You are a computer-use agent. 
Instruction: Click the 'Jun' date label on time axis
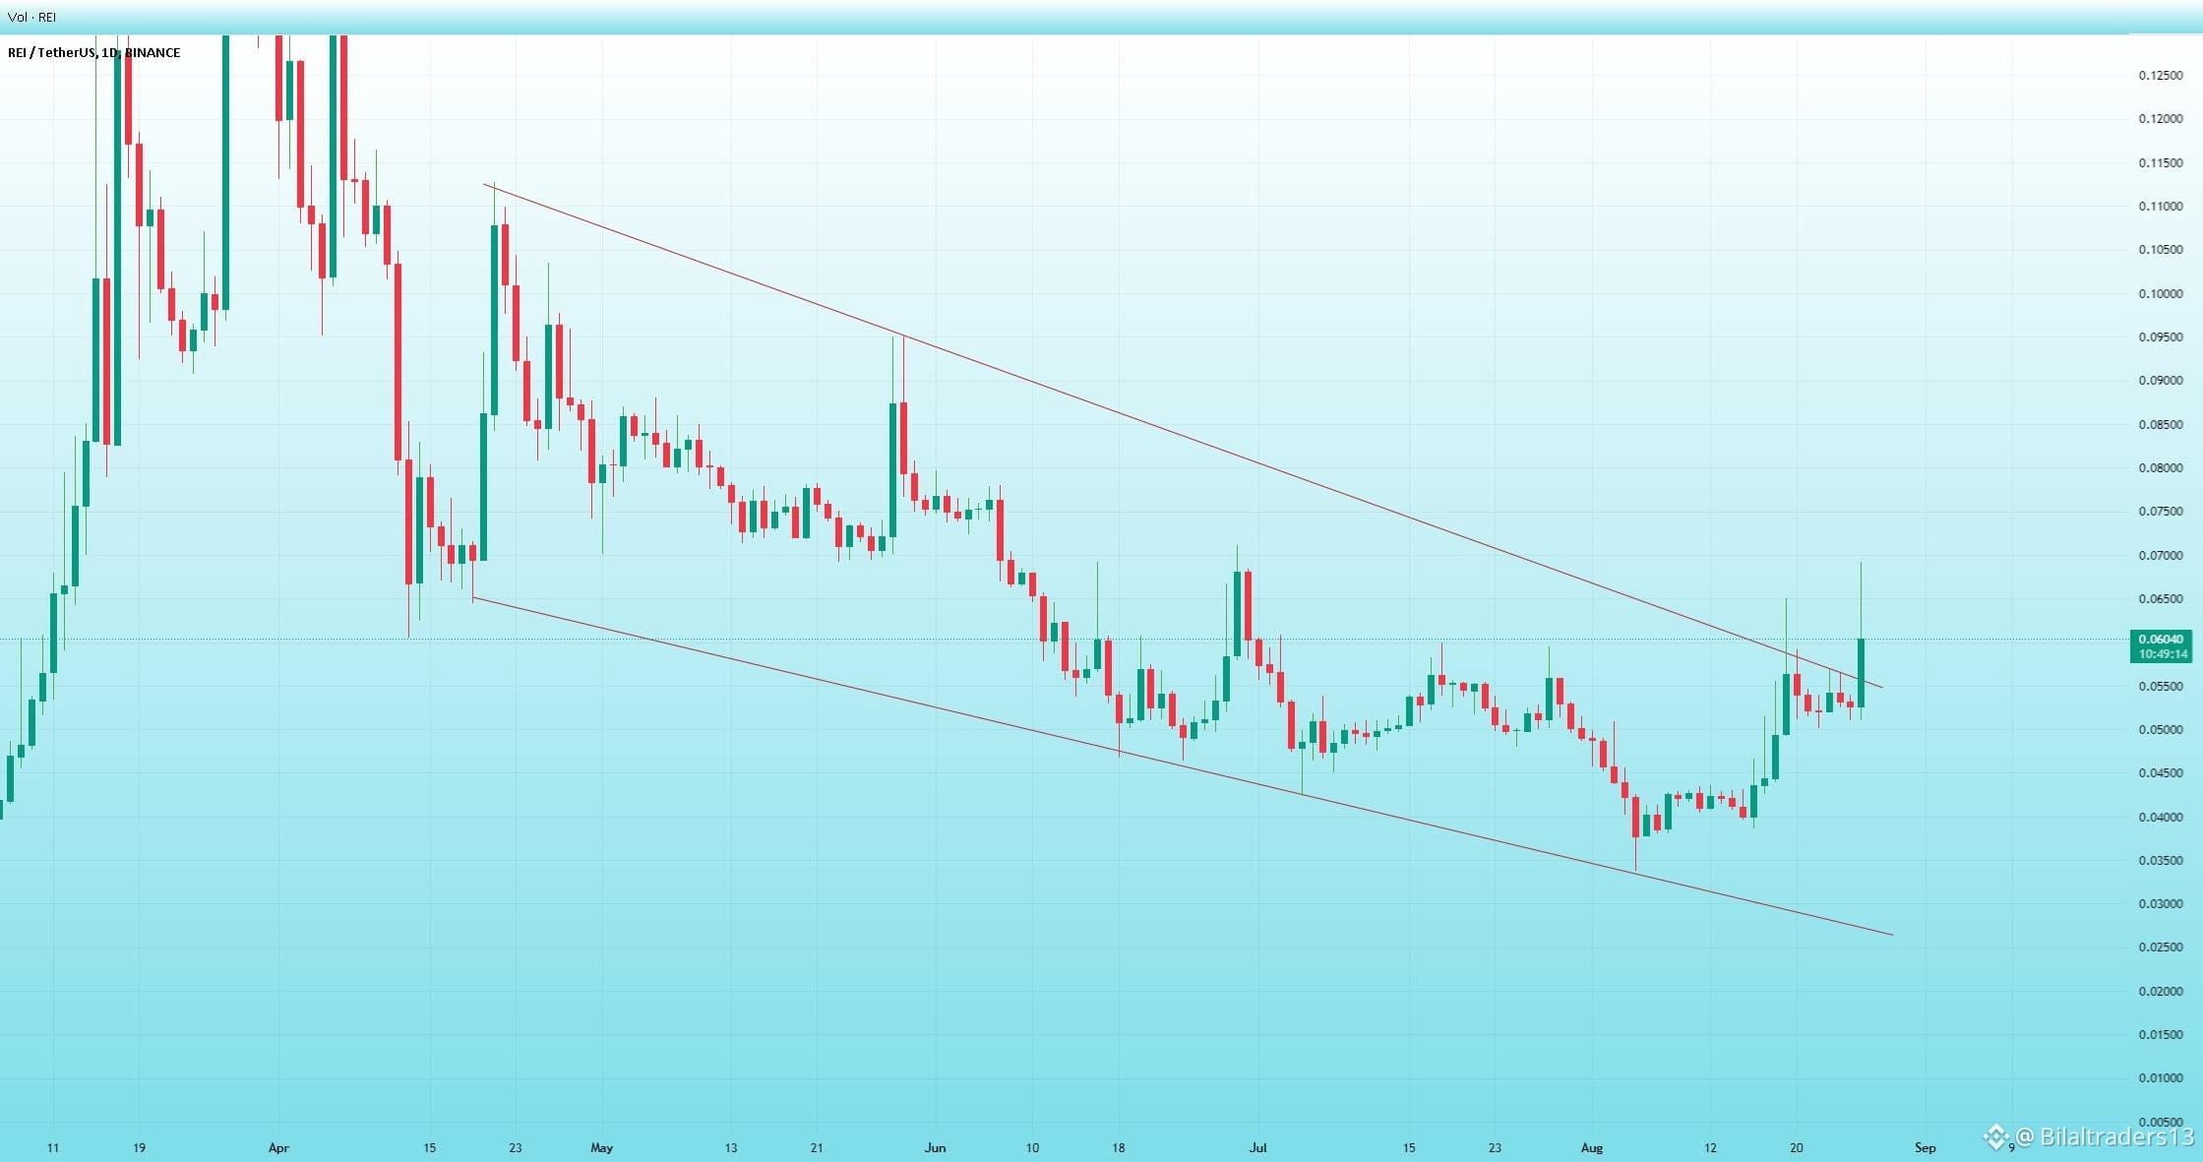[x=935, y=1148]
